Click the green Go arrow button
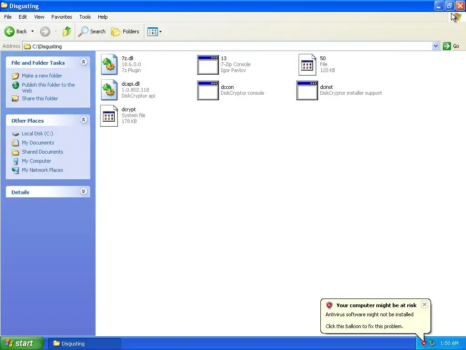The width and height of the screenshot is (466, 350). coord(447,46)
